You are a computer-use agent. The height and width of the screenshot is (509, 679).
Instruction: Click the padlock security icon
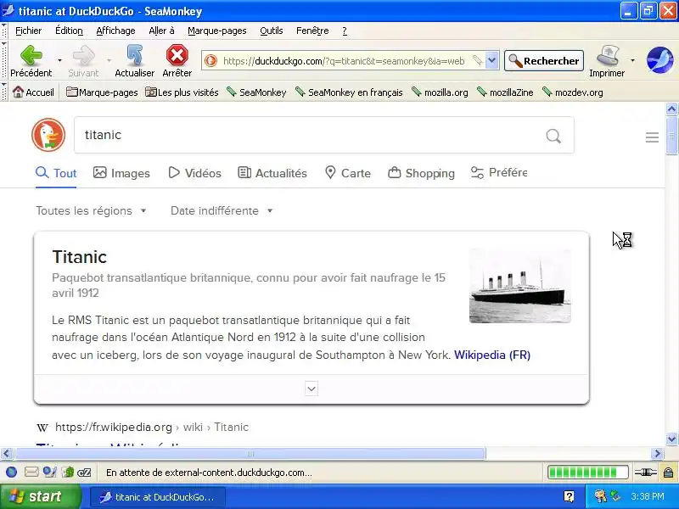[x=668, y=473]
